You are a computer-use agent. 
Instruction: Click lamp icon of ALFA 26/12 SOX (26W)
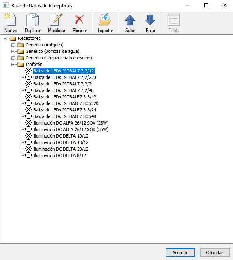tap(28, 122)
